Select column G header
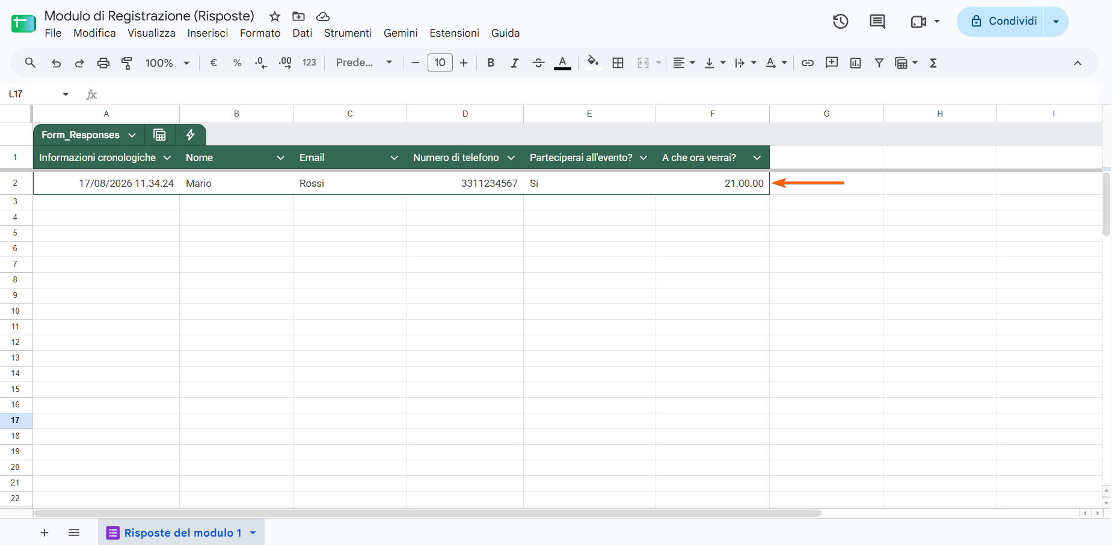The image size is (1112, 545). (x=826, y=114)
